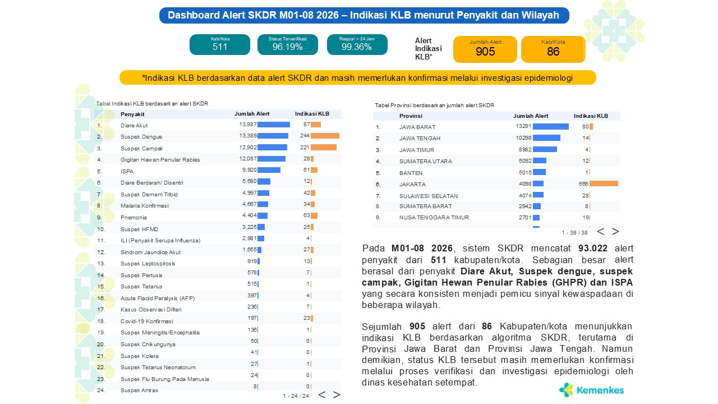Open the Jumlah Alert 905 card

[485, 49]
